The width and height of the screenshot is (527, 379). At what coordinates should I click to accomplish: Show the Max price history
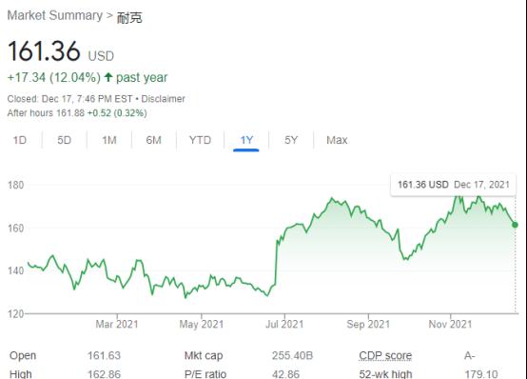(337, 140)
